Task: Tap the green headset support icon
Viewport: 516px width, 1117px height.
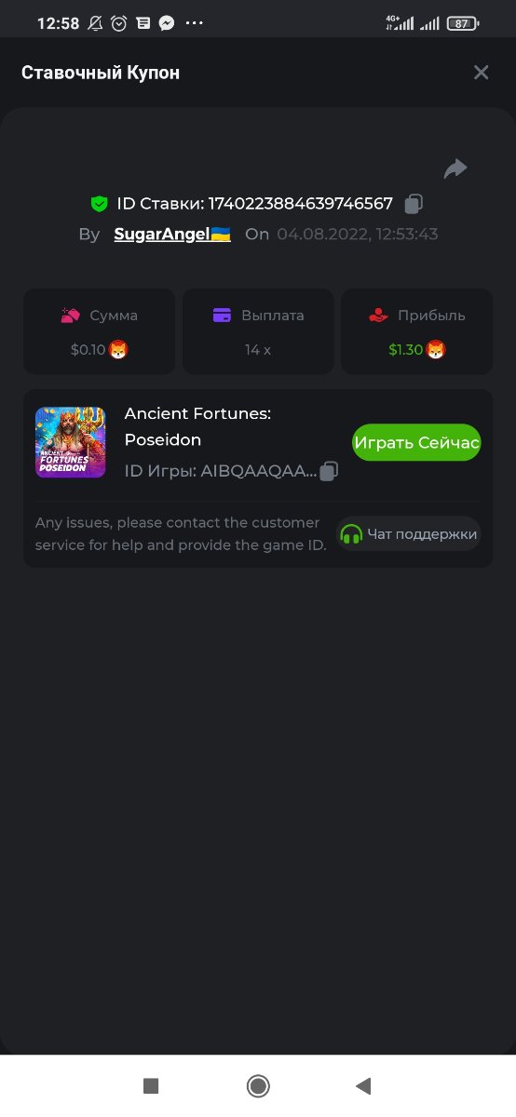Action: pyautogui.click(x=351, y=533)
